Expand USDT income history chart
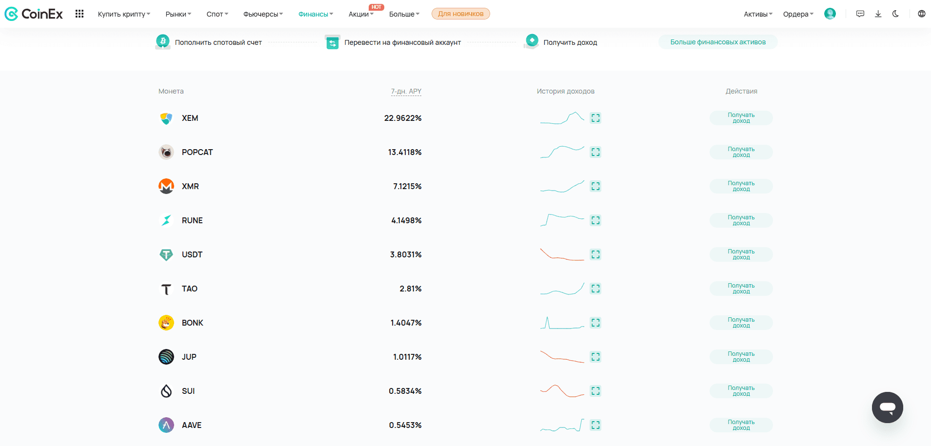The width and height of the screenshot is (931, 446). click(x=595, y=254)
